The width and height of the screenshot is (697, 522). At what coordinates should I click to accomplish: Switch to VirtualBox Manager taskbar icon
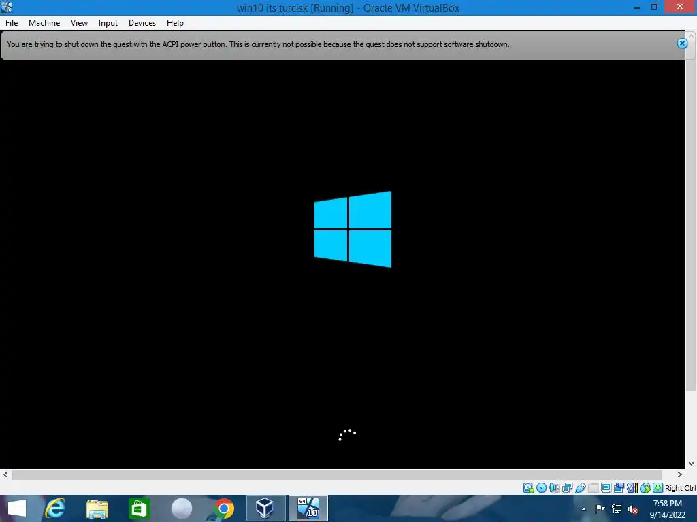coord(266,508)
